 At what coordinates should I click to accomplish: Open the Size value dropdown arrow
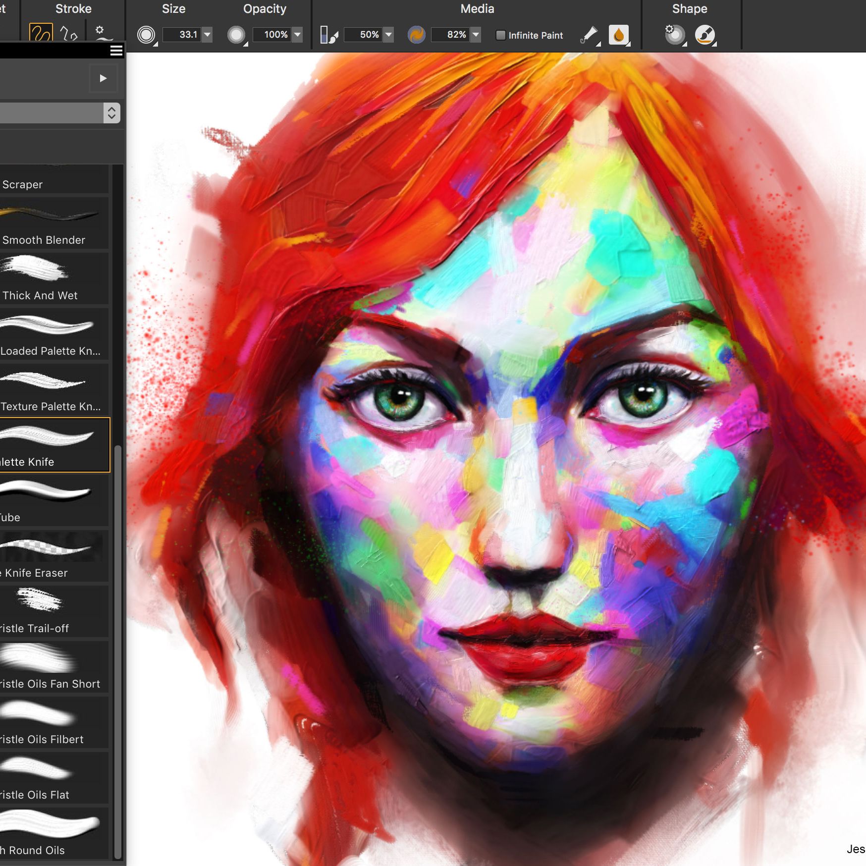coord(207,35)
